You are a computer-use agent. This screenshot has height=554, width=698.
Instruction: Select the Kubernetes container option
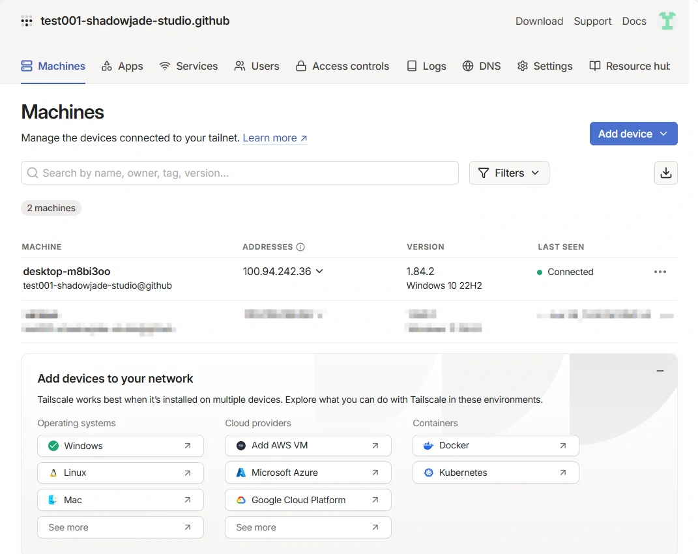click(495, 473)
